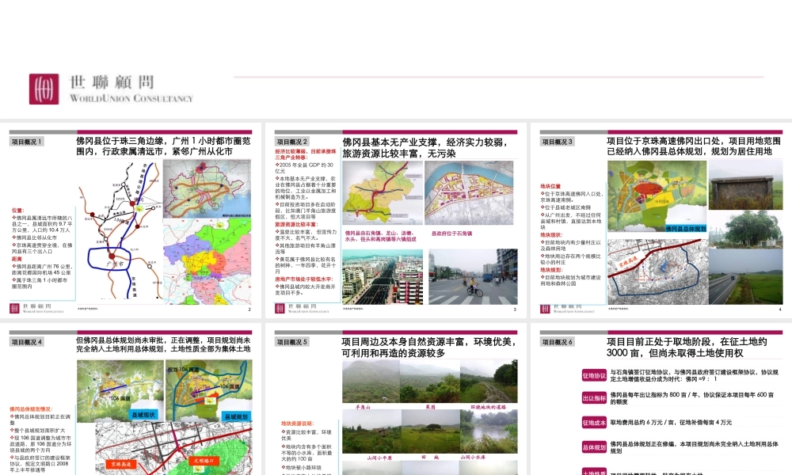Select the 项目概况 3 label tag
Image resolution: width=792 pixels, height=475 pixels.
[557, 142]
